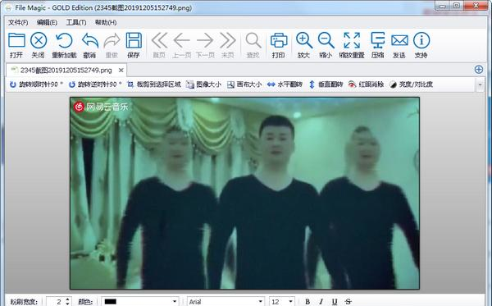The height and width of the screenshot is (306, 492).
Task: Click the 关闭 (Close) circle-X icon
Action: 39,40
